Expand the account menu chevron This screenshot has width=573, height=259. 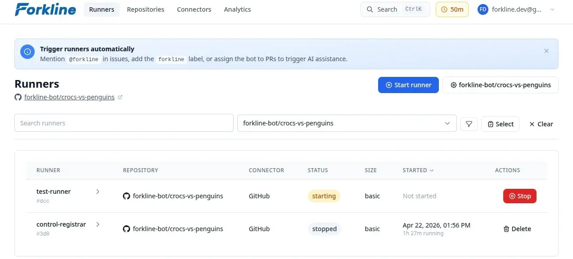click(x=553, y=9)
